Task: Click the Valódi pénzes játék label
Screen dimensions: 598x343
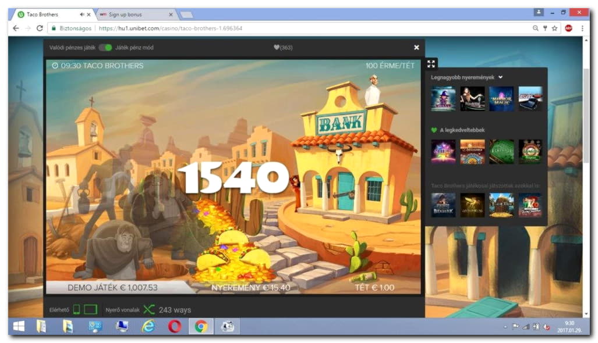Action: click(72, 48)
